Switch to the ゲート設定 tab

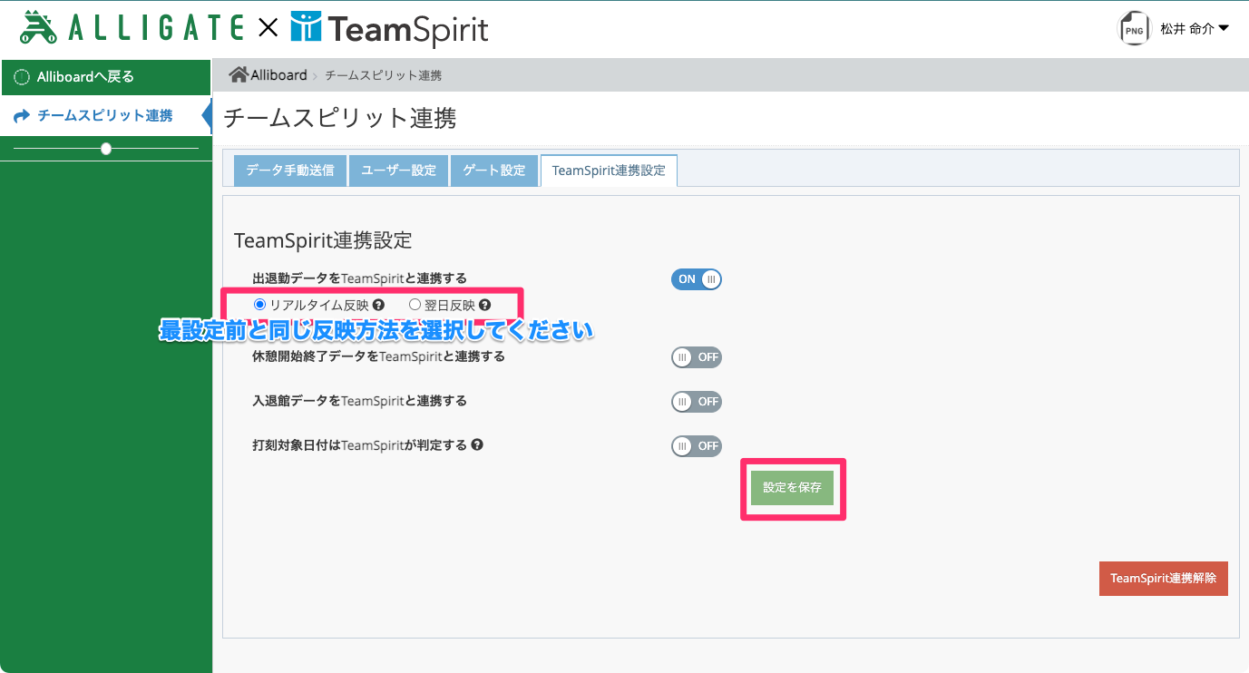pos(494,171)
